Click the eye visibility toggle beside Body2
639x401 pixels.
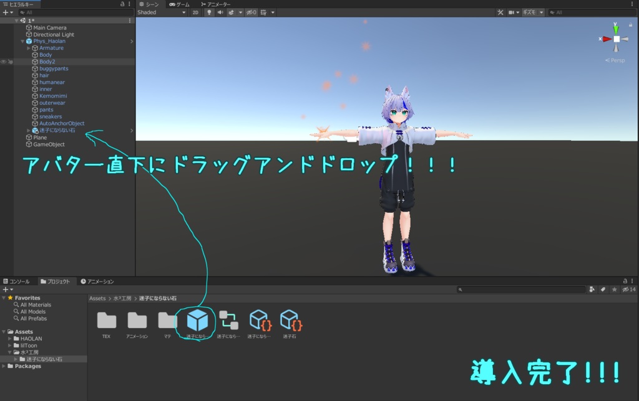pos(4,62)
